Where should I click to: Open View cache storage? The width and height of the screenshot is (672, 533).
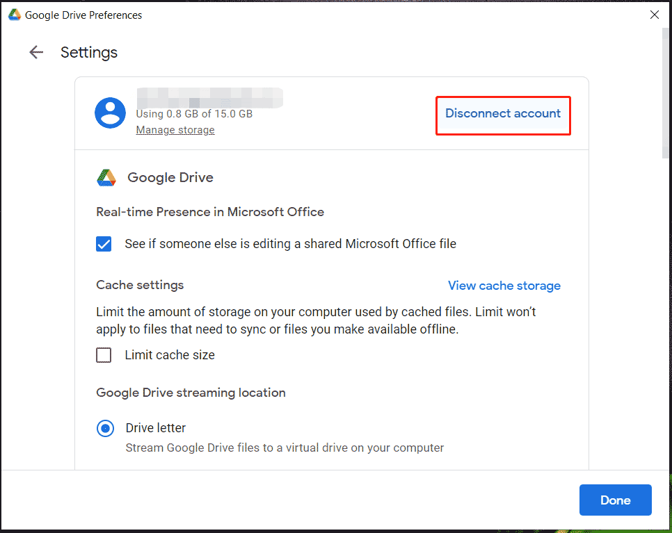click(x=504, y=286)
